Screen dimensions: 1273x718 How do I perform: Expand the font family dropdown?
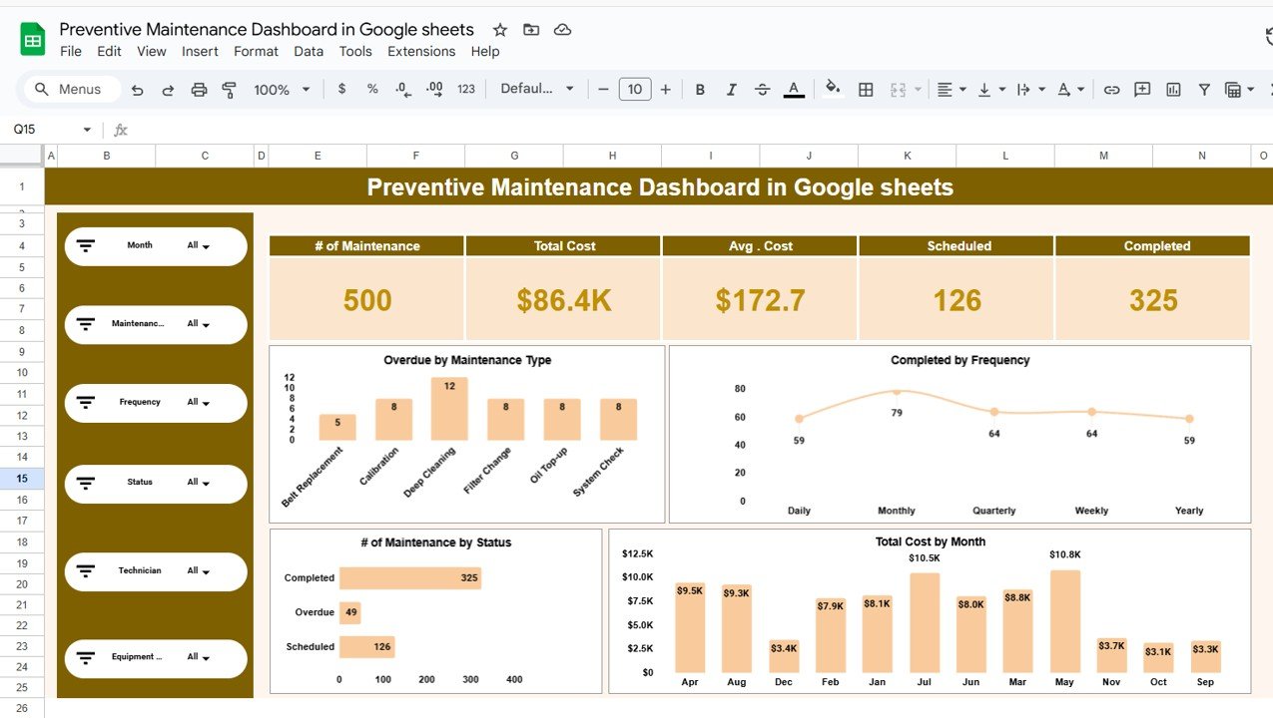[537, 89]
